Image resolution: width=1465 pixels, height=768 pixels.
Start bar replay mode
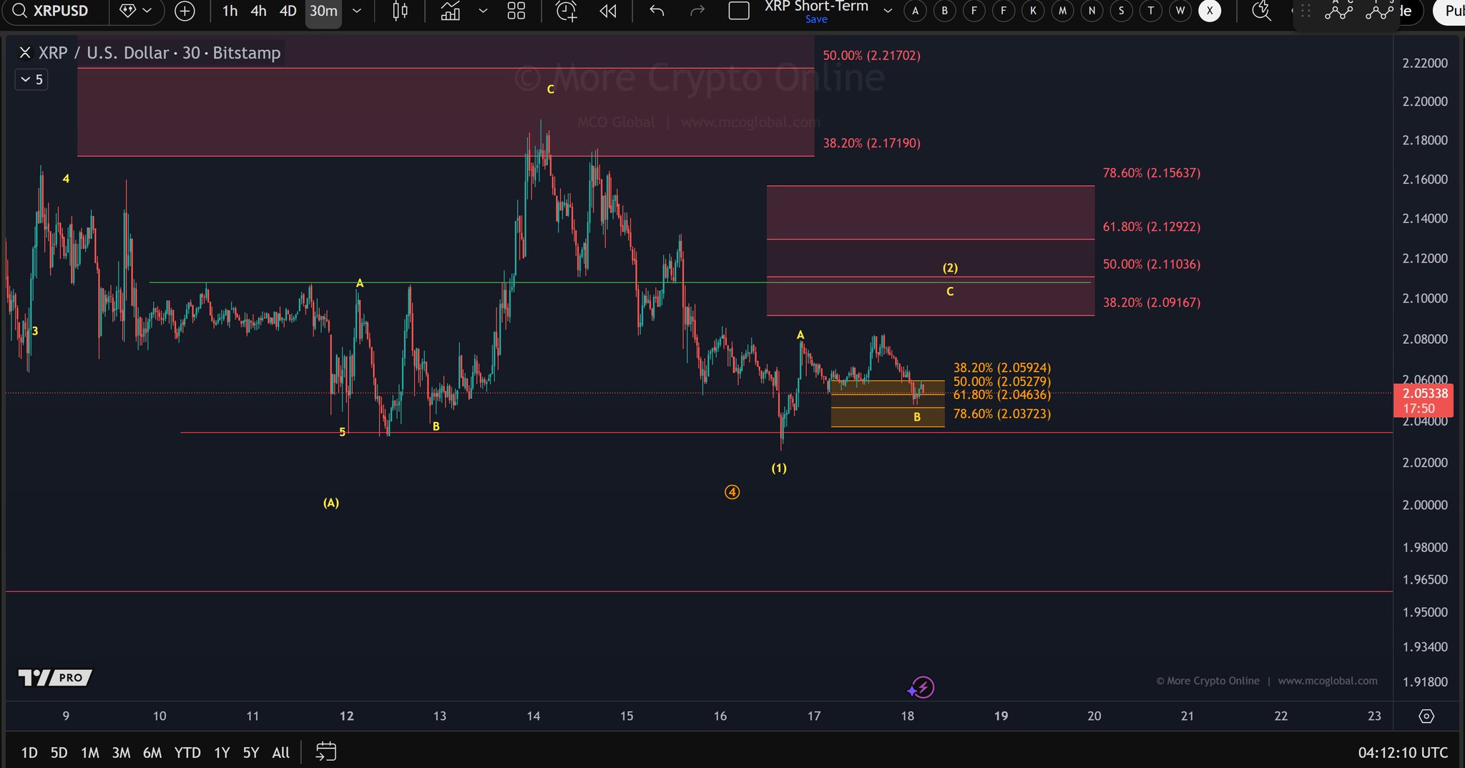click(608, 11)
